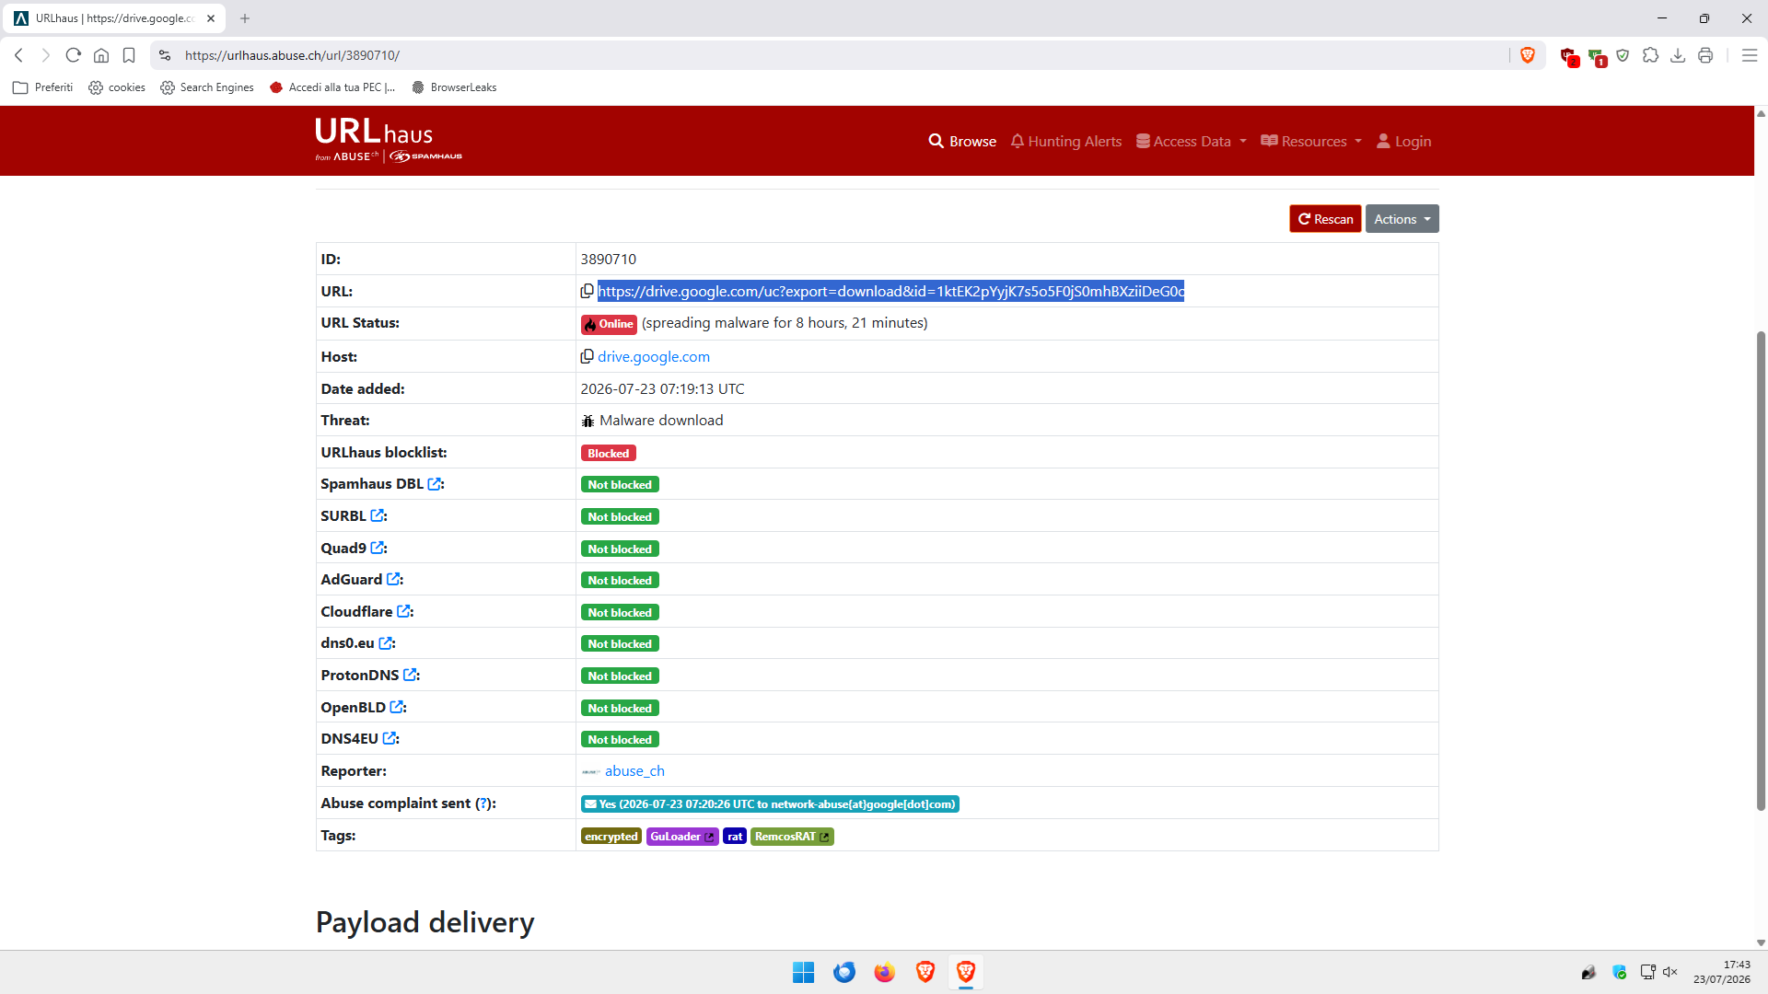Click the red Blocked badge
The width and height of the screenshot is (1768, 994).
609,453
